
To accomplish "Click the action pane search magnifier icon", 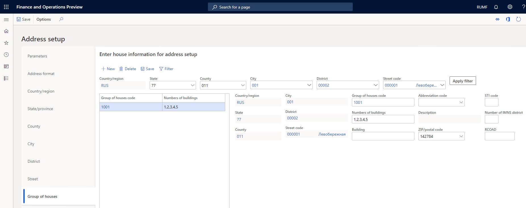I will pos(61,19).
